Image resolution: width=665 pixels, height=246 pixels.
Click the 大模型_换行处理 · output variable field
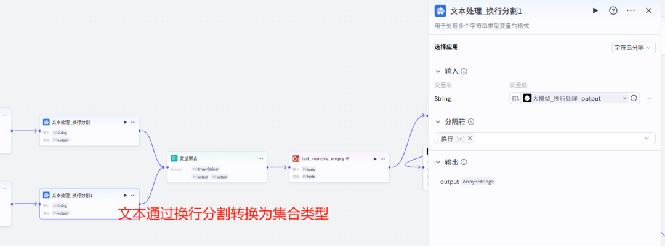(x=574, y=98)
